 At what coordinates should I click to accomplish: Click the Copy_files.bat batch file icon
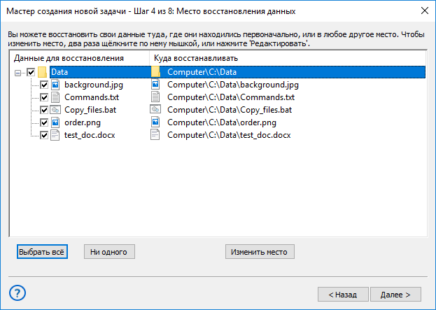55,110
